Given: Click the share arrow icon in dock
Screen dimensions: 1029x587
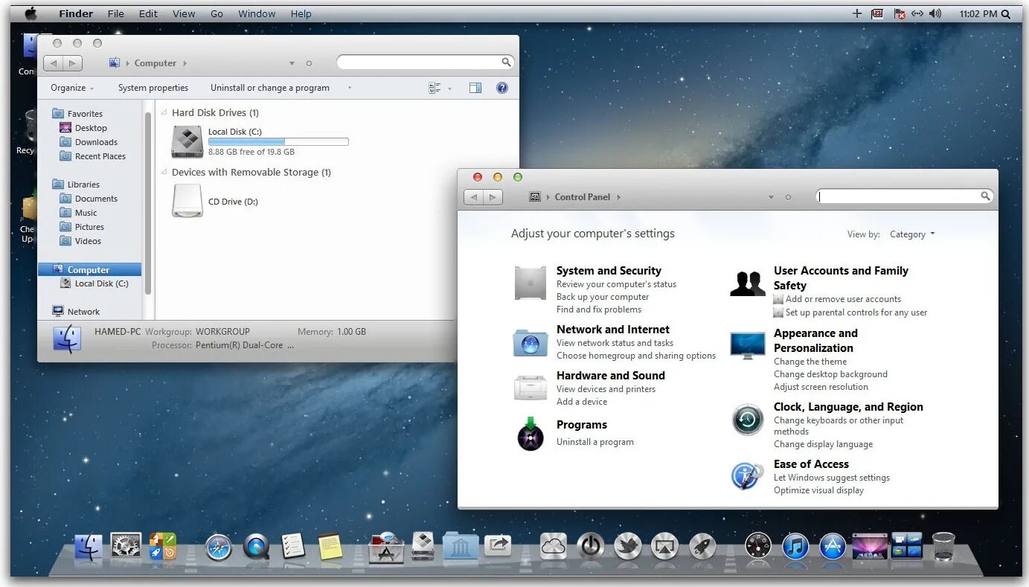Looking at the screenshot, I should click(x=498, y=546).
